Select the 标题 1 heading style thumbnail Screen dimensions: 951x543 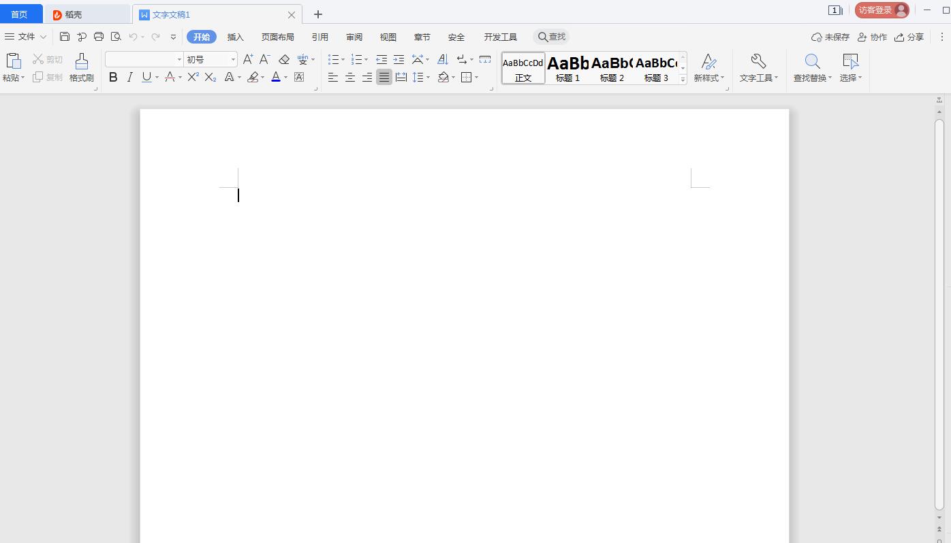click(567, 68)
